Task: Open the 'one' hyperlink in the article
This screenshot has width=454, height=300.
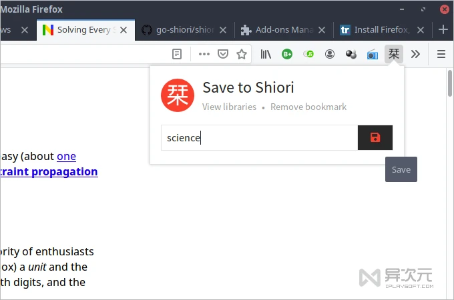Action: pyautogui.click(x=66, y=157)
